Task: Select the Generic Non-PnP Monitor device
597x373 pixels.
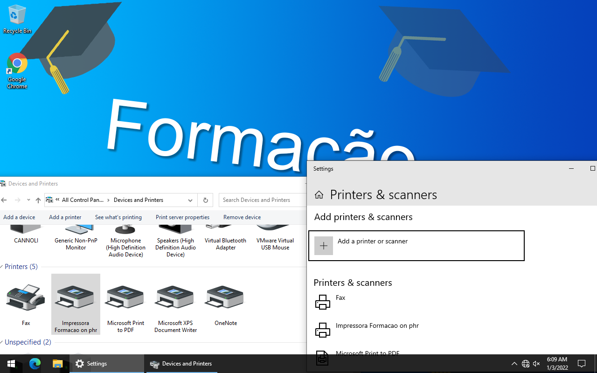Action: [76, 233]
